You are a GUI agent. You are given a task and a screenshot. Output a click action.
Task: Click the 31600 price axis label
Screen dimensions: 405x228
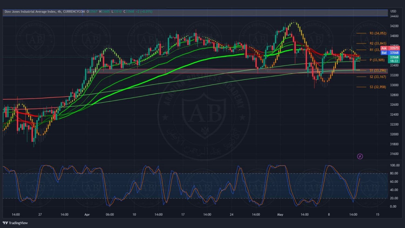point(394,154)
